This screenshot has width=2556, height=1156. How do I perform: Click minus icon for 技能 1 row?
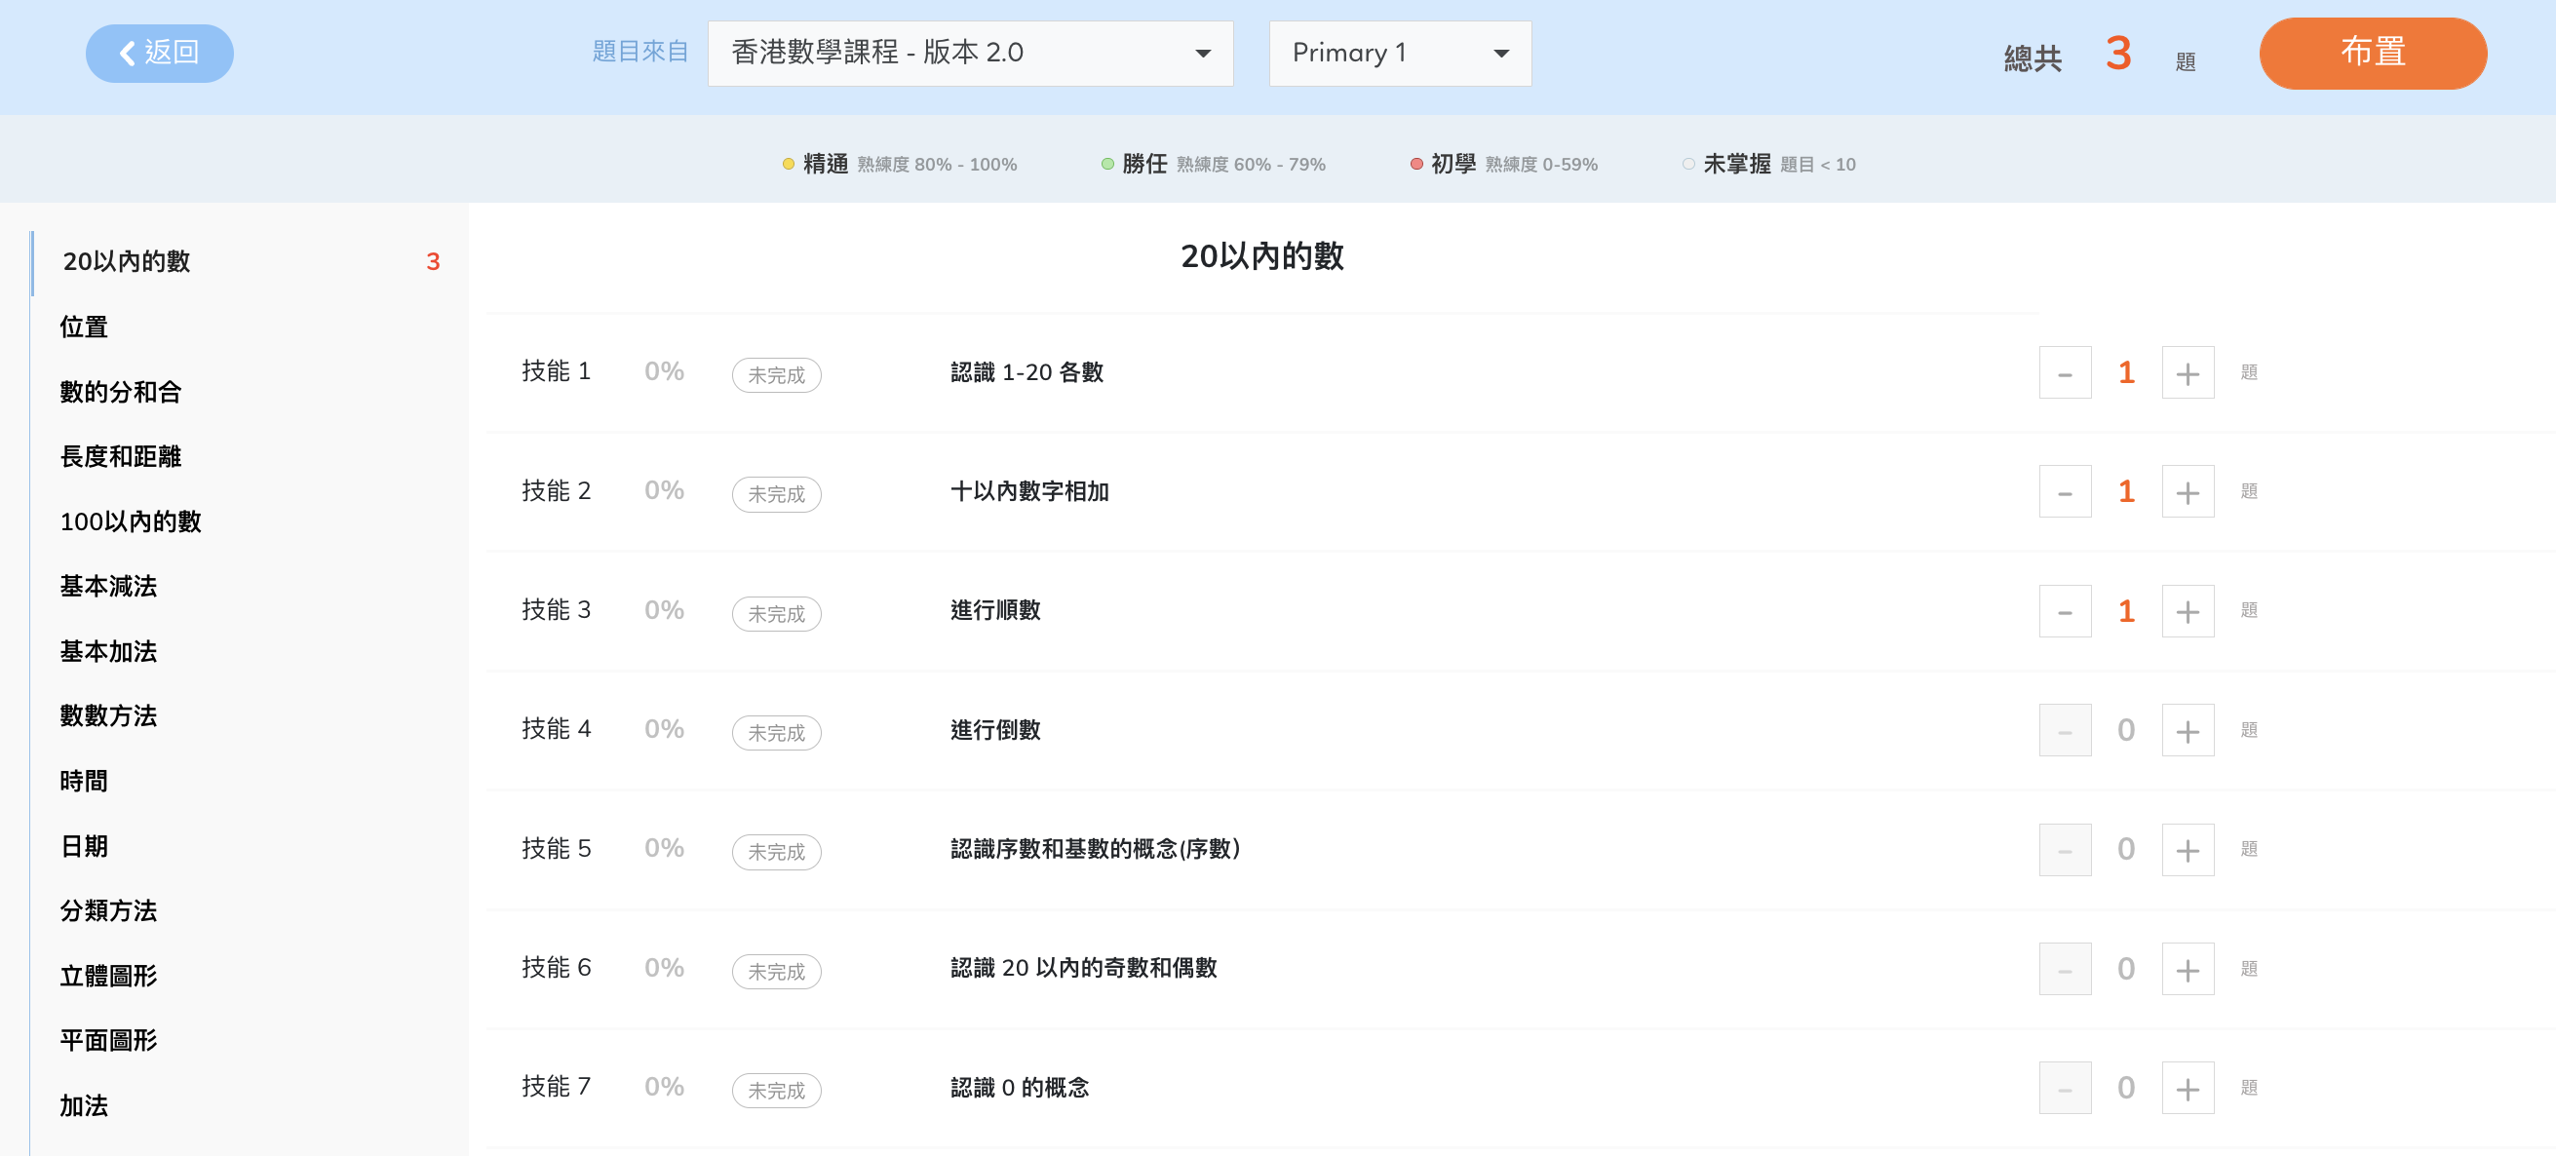click(2064, 373)
